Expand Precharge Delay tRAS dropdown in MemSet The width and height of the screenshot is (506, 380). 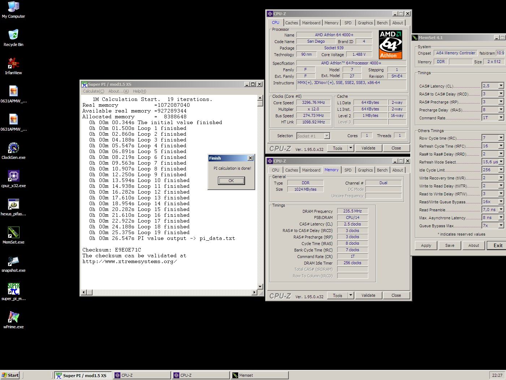point(501,110)
